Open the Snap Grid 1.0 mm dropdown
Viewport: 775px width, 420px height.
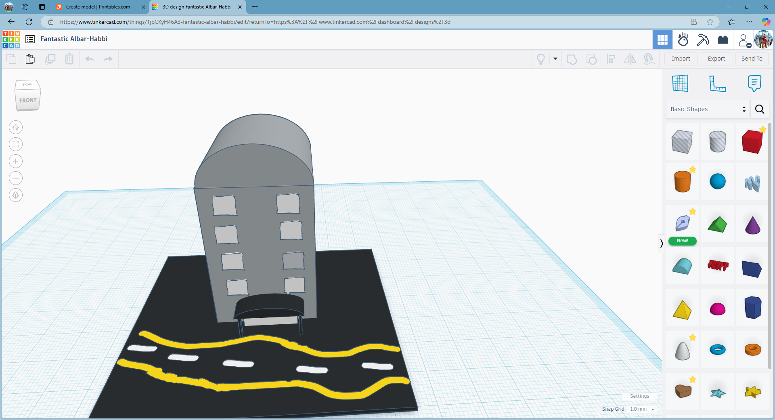point(642,409)
